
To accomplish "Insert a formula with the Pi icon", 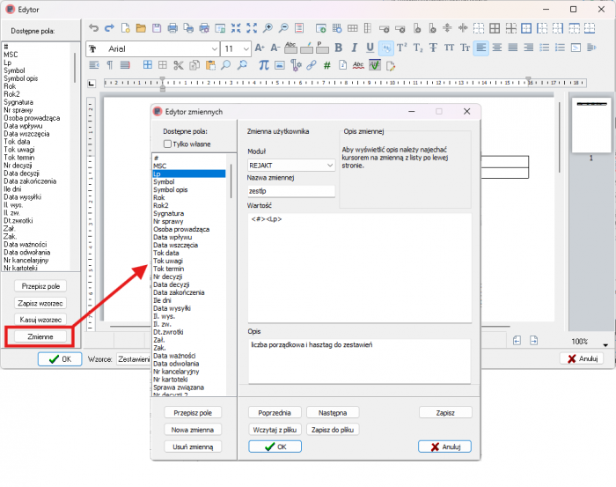I will [x=264, y=64].
